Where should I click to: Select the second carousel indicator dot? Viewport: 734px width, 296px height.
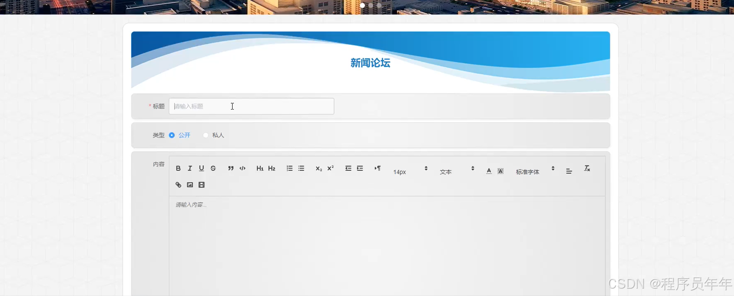[x=371, y=5]
